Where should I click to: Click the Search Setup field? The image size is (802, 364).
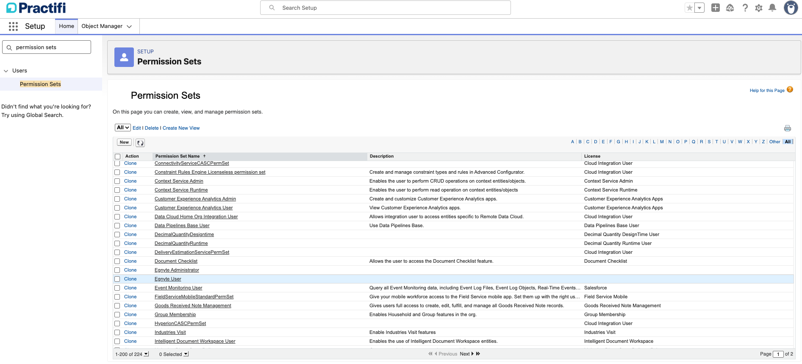click(x=386, y=8)
